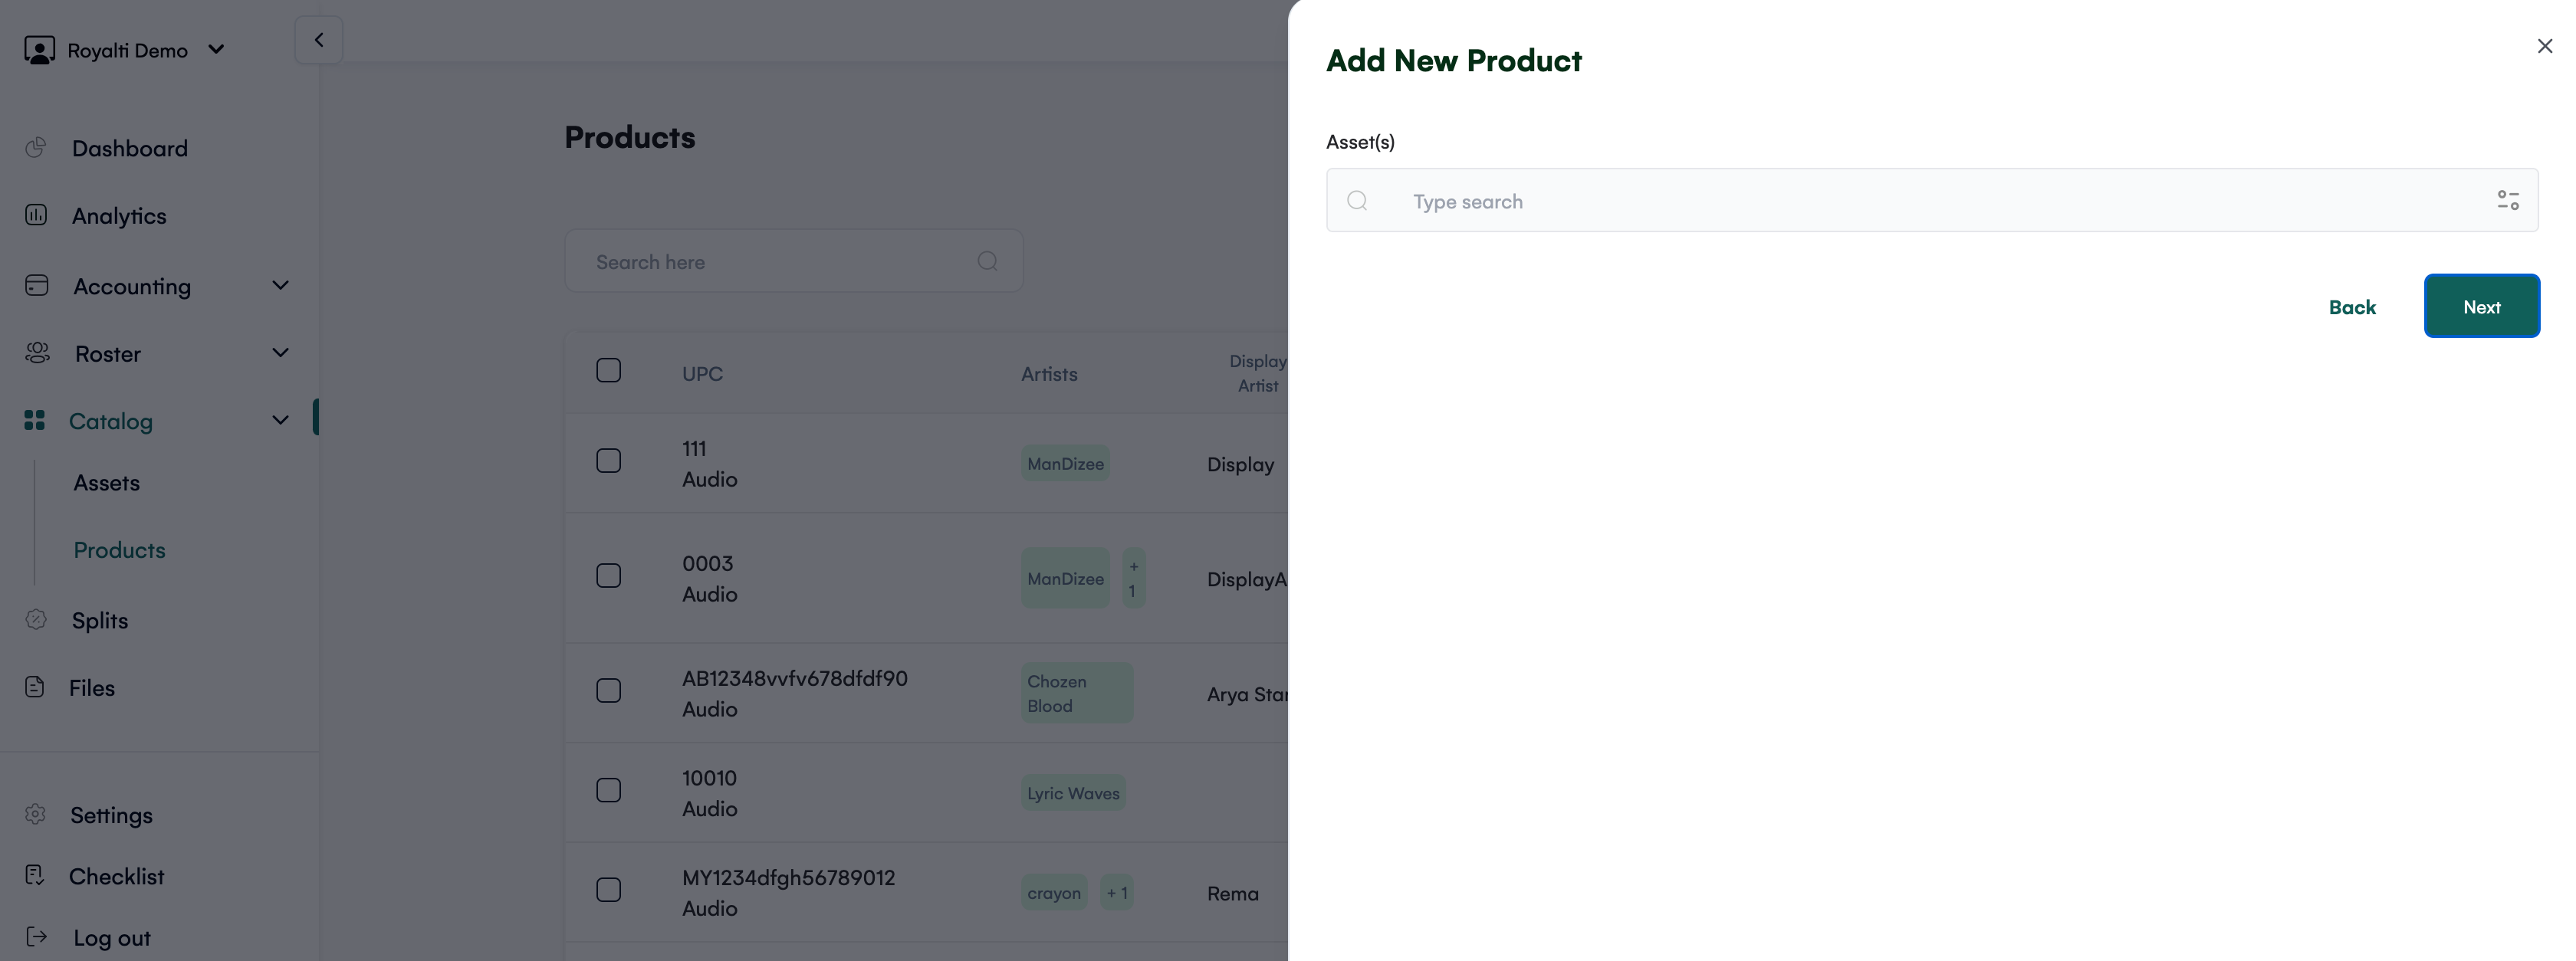Click the Next button
The height and width of the screenshot is (961, 2576).
[2482, 306]
